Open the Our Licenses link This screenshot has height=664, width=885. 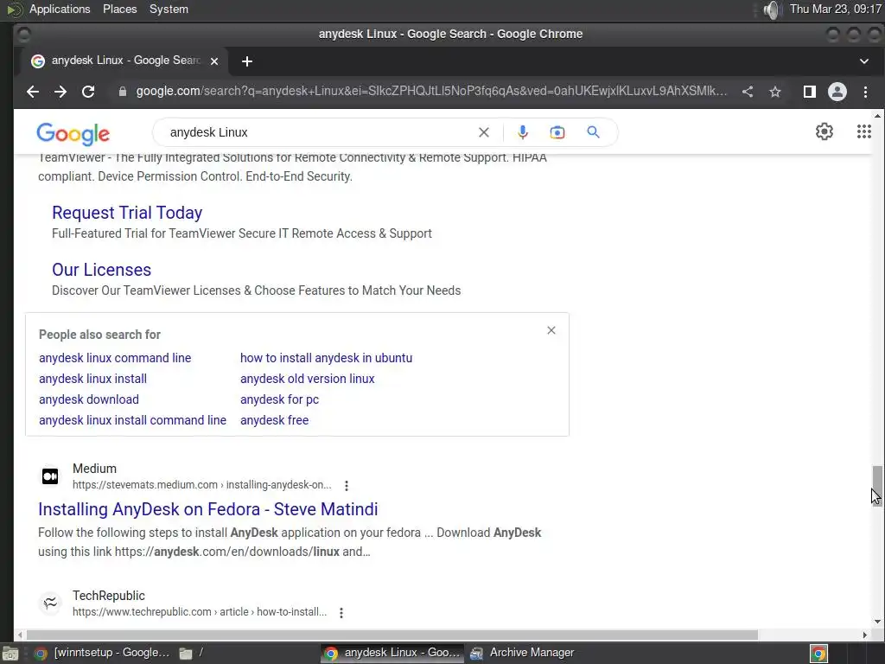tap(102, 270)
